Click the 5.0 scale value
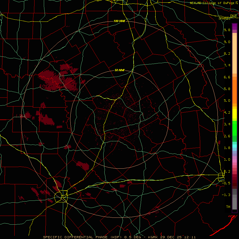The width and height of the screenshot is (239, 239). [227, 101]
